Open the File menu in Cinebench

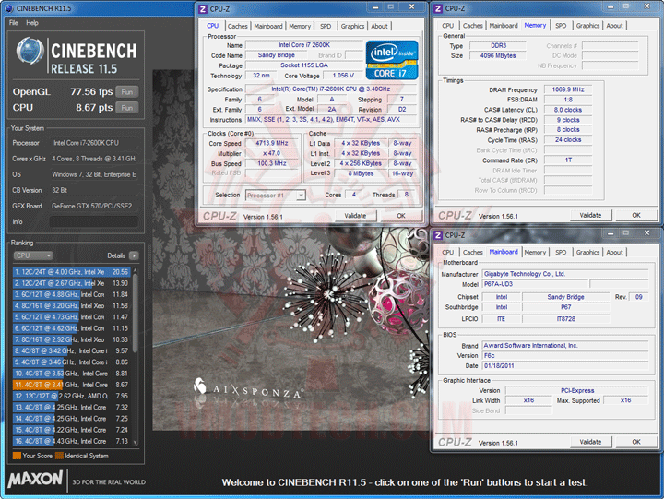(x=14, y=23)
